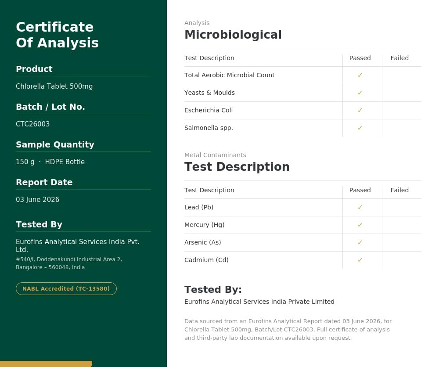Viewport: 439px width, 367px height.
Task: Click the Arsenic (As) passed checkmark
Action: pyautogui.click(x=360, y=242)
